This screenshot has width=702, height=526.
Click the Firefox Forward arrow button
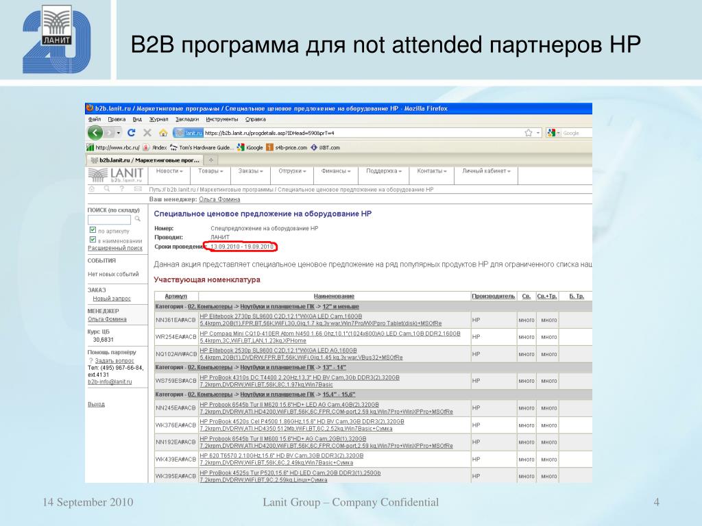110,132
